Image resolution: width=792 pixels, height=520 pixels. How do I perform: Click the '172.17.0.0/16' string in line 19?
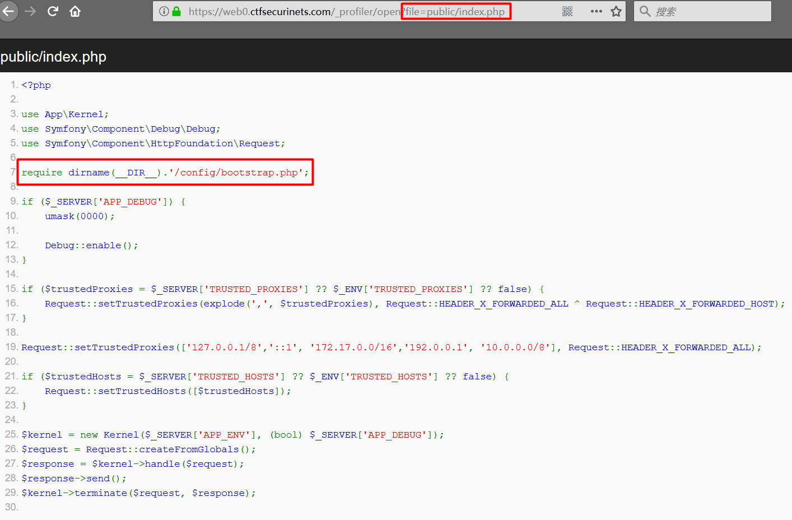click(x=355, y=347)
